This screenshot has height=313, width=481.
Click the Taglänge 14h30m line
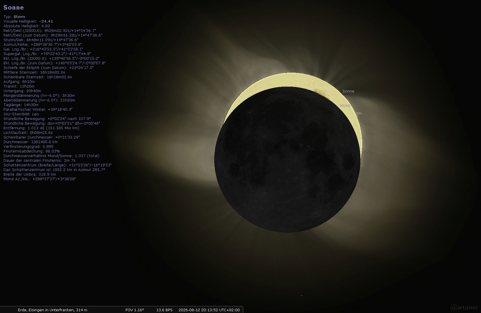click(x=21, y=105)
